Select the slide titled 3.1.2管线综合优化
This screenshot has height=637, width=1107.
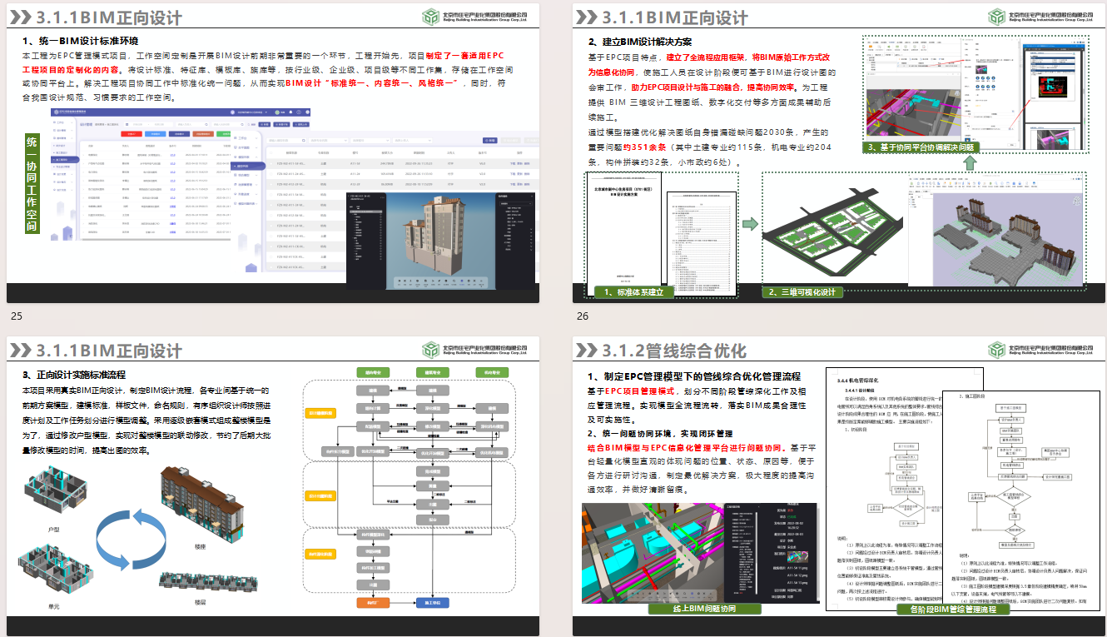(839, 486)
